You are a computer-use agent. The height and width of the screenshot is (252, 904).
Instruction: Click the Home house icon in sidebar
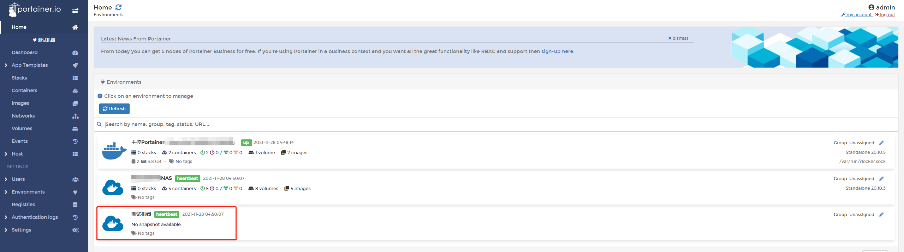click(75, 27)
